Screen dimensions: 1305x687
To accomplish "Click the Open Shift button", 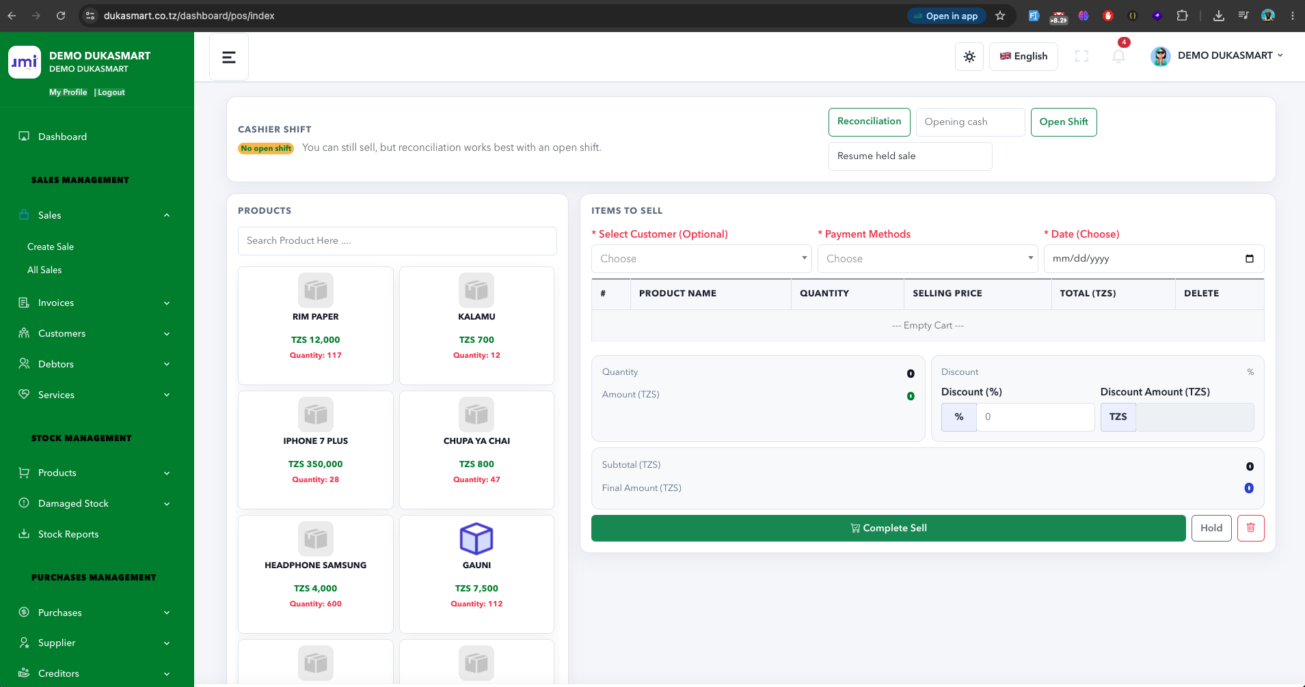I will click(x=1064, y=122).
